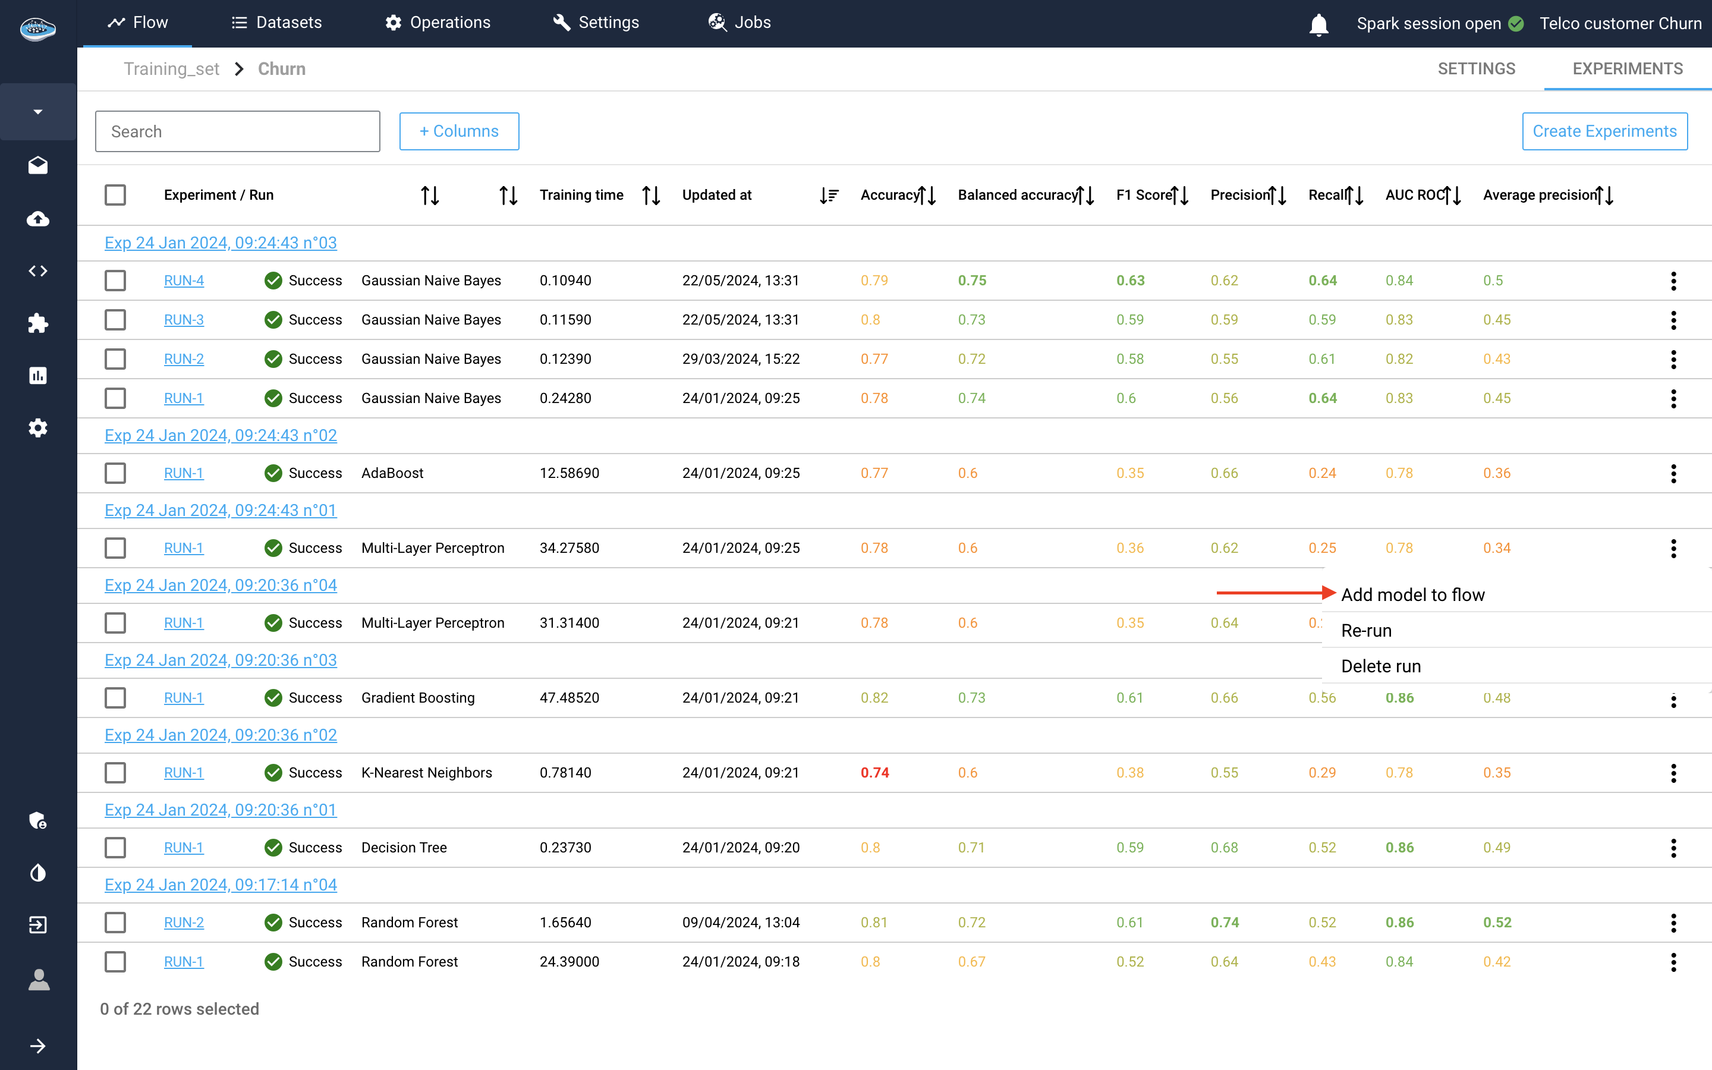Viewport: 1712px width, 1070px height.
Task: Open Exp 24 Jan 2024, 09:17:14 n°04 link
Action: pos(221,885)
